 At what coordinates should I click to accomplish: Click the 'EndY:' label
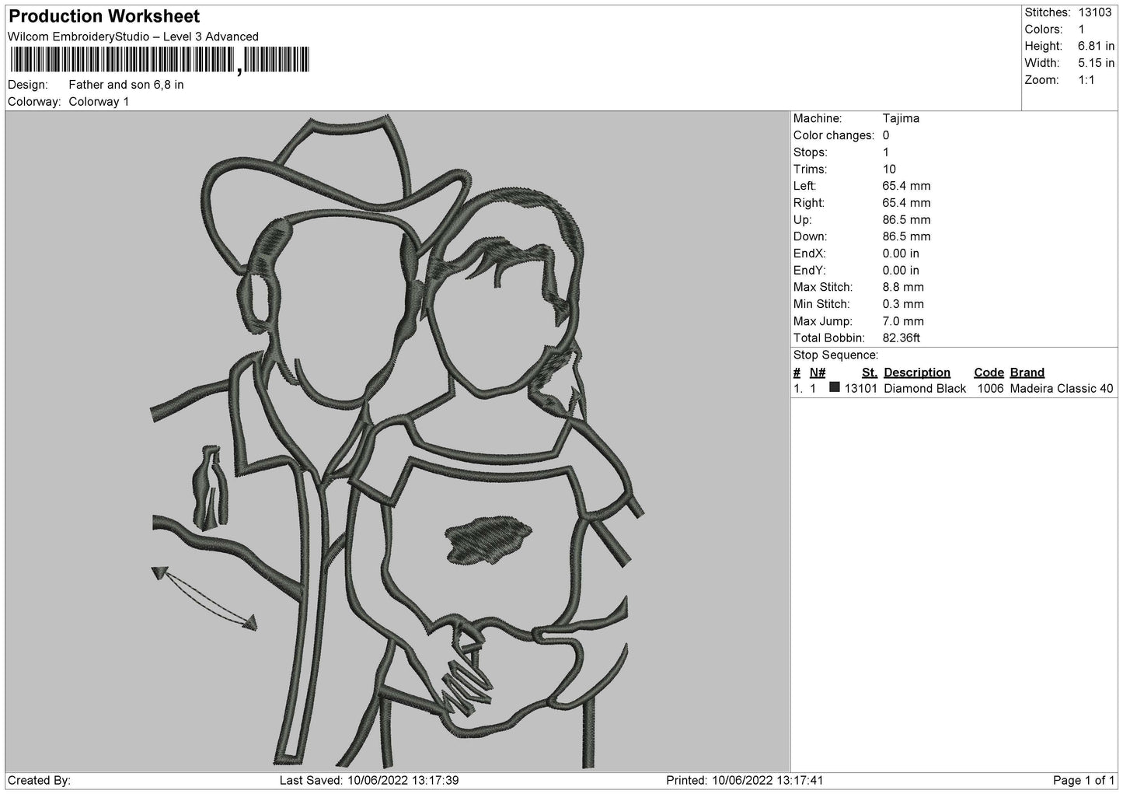pos(810,271)
